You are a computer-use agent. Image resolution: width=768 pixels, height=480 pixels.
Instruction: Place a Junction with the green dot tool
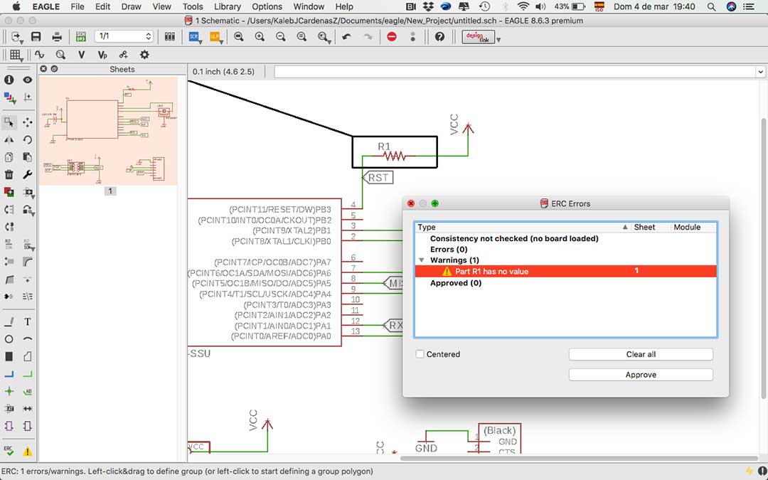9,391
